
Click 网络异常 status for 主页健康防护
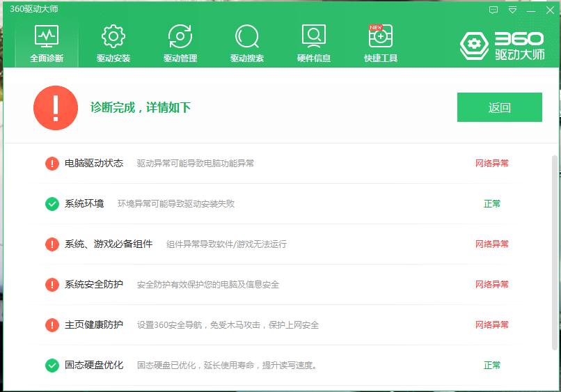492,324
